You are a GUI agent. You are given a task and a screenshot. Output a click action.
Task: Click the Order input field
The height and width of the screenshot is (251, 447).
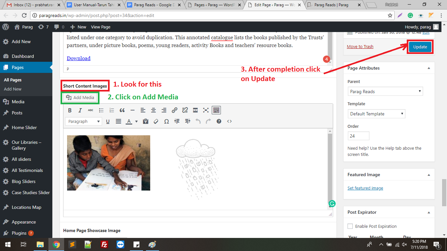pos(358,136)
